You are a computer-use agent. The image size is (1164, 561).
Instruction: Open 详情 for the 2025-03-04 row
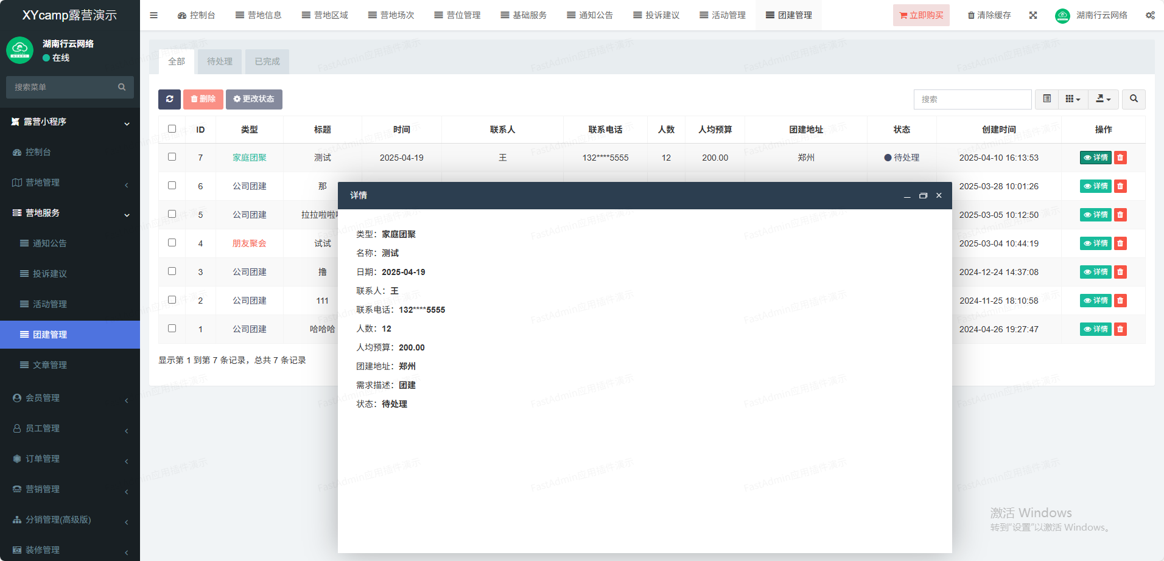coord(1095,243)
